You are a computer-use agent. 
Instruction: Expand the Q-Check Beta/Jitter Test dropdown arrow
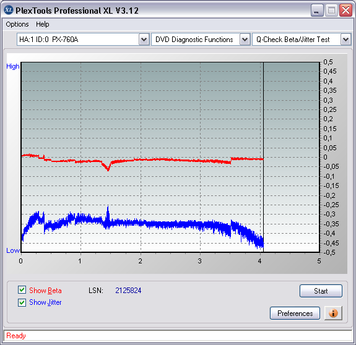[345, 40]
